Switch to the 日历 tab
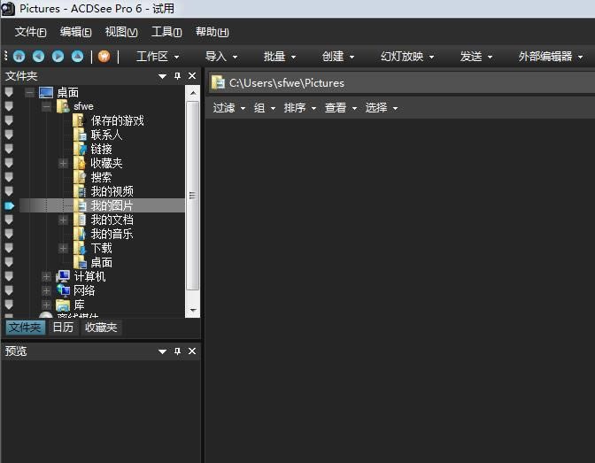 coord(63,328)
